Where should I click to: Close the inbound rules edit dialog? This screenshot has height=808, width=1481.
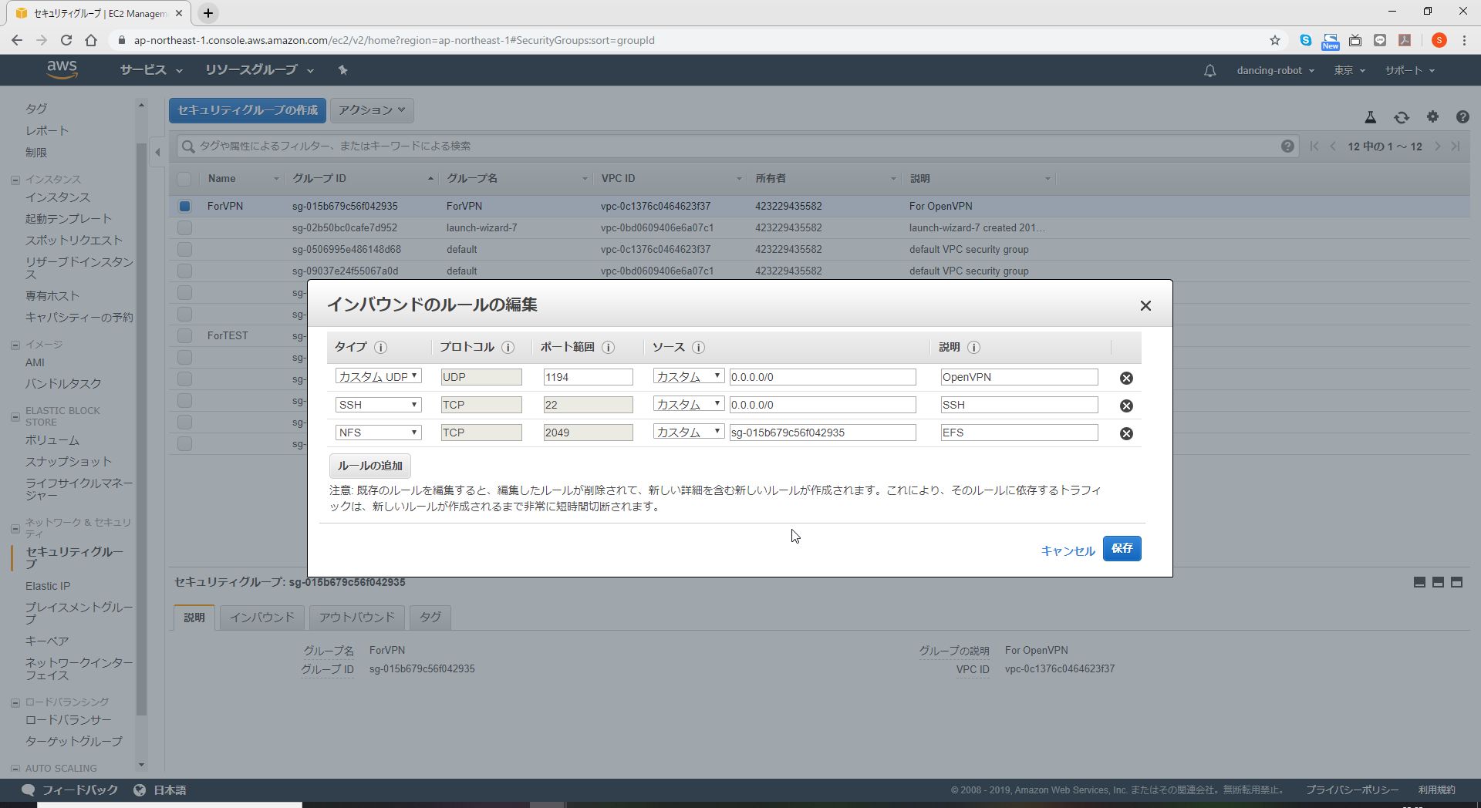click(x=1145, y=306)
